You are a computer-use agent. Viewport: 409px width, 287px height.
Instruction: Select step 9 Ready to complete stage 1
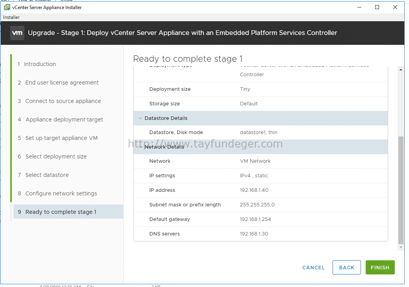(68, 212)
